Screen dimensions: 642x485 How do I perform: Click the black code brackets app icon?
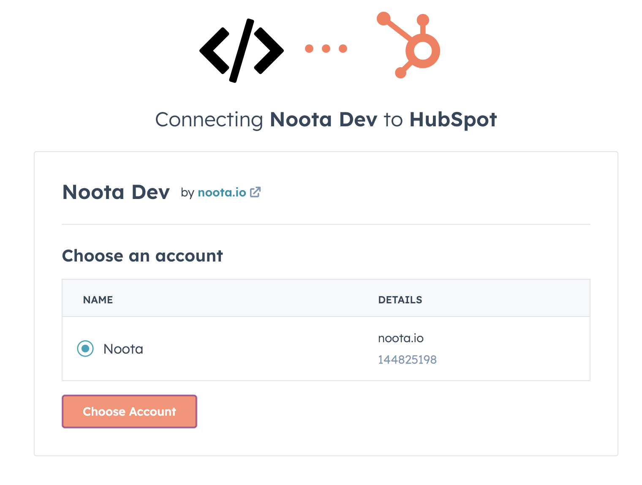click(241, 50)
